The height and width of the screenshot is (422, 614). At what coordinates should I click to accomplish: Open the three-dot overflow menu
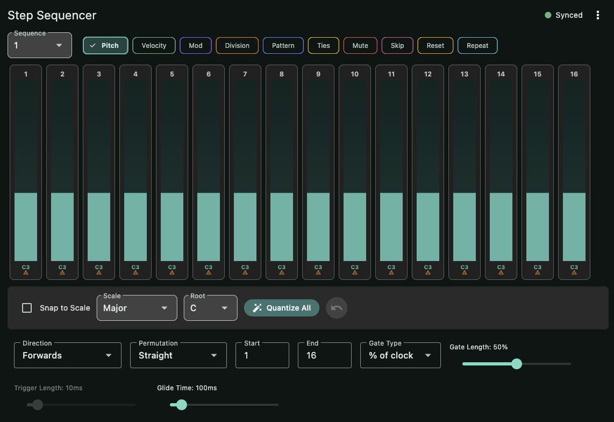pos(598,15)
